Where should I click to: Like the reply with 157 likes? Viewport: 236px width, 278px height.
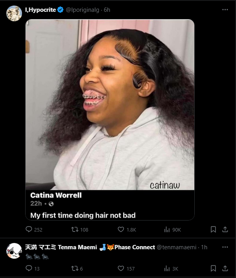126,268
